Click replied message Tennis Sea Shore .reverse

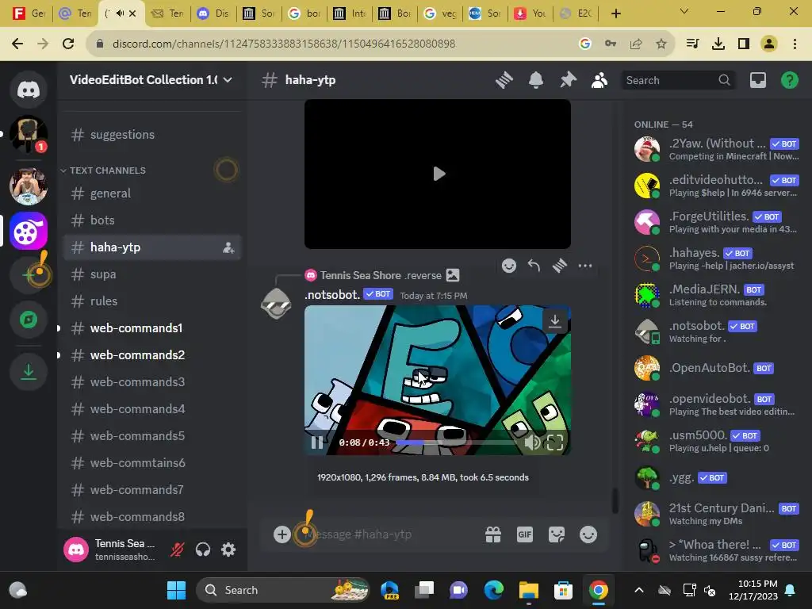(381, 275)
